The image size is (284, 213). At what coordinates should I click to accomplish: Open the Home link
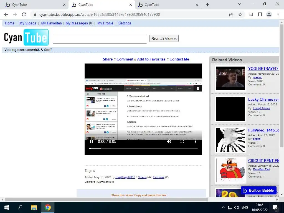coord(10,23)
